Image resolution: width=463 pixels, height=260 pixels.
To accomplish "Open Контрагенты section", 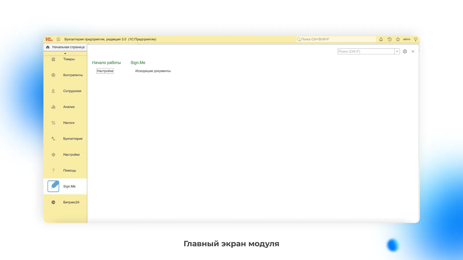I will coord(73,75).
